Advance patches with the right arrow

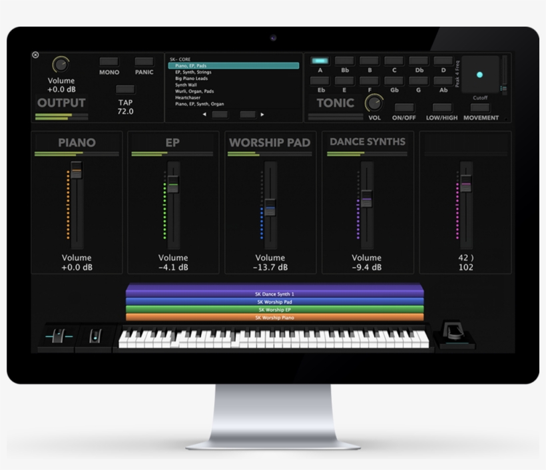click(x=261, y=114)
